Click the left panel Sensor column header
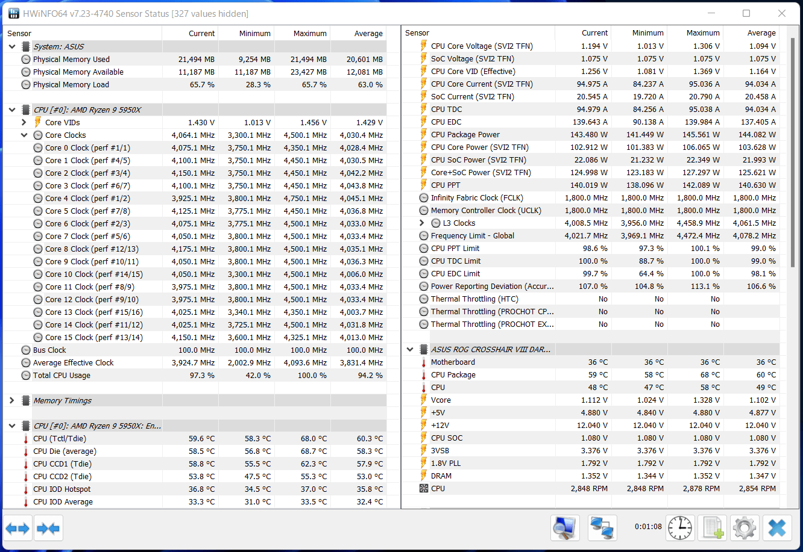 [83, 34]
